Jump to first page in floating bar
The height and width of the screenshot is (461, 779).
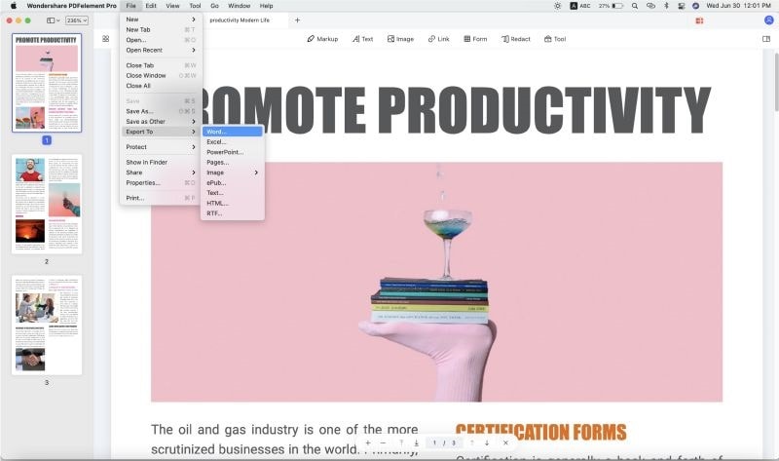tap(401, 442)
